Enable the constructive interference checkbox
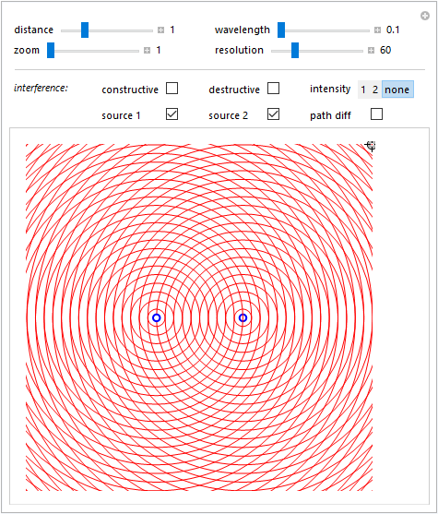This screenshot has width=438, height=514. click(172, 89)
